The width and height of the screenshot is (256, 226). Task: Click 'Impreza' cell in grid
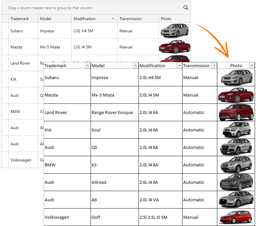(54, 31)
